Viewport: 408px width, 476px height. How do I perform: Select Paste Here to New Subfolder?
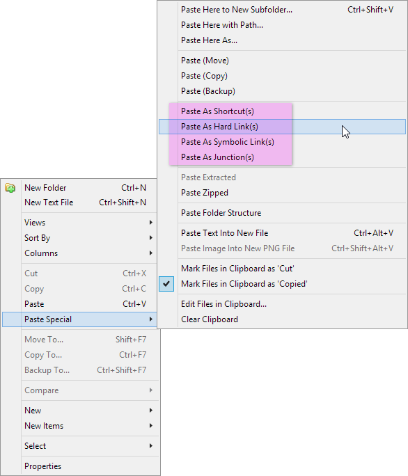point(282,10)
